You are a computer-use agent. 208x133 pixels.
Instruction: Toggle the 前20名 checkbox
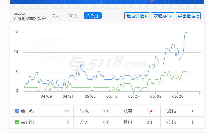pos(17,111)
